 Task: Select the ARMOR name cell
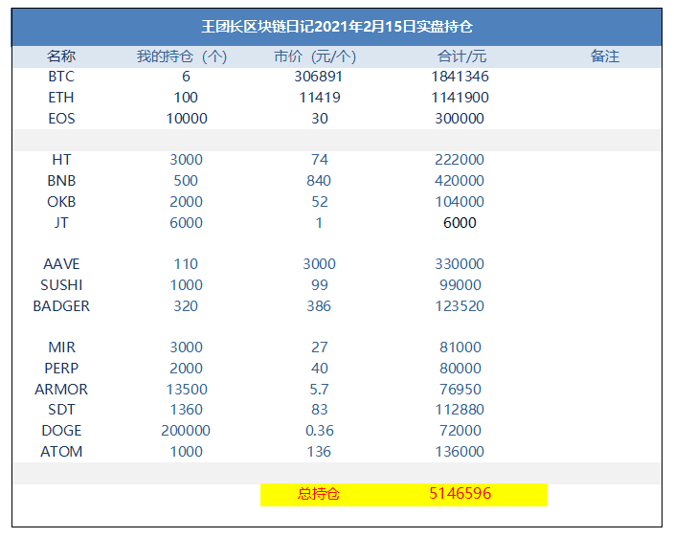61,390
